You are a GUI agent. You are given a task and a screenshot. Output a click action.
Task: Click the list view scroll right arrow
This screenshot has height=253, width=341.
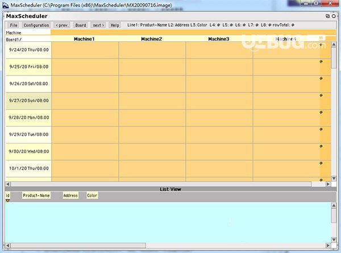click(328, 246)
